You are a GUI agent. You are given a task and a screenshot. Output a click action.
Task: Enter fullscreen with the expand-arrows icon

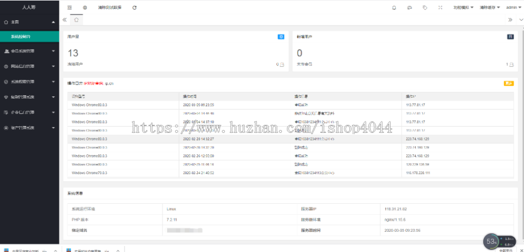[x=440, y=8]
